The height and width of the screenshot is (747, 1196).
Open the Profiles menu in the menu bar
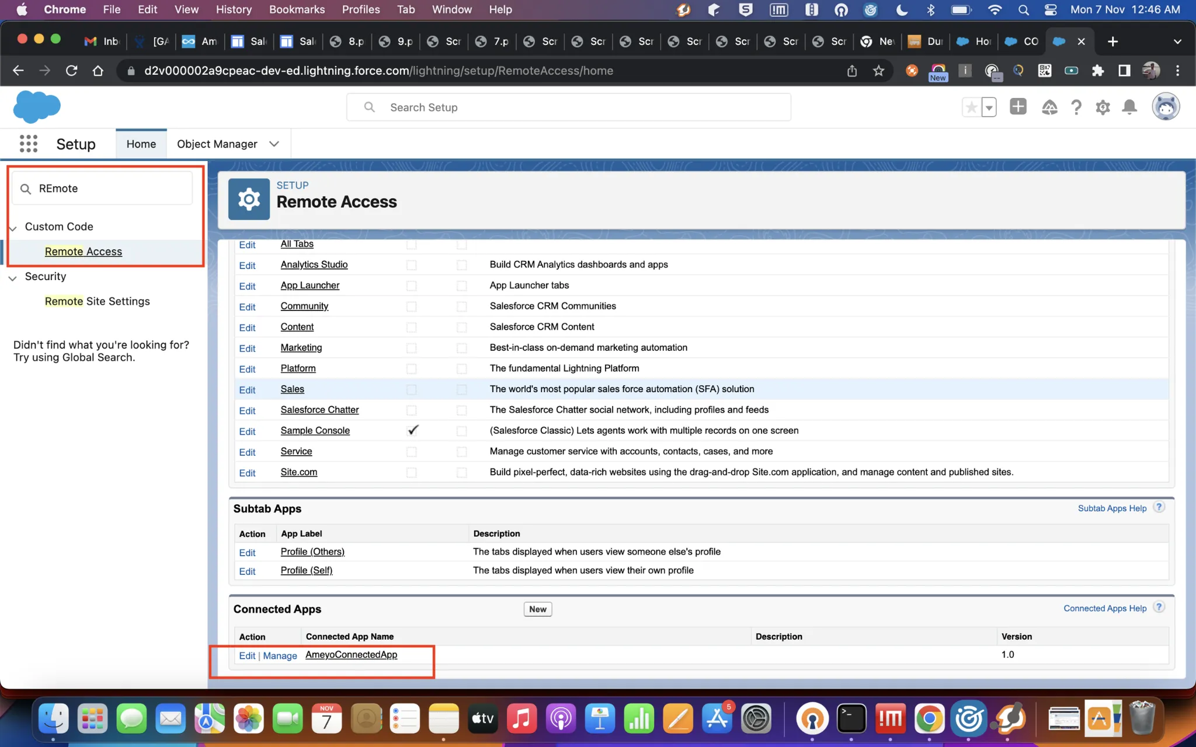point(361,9)
